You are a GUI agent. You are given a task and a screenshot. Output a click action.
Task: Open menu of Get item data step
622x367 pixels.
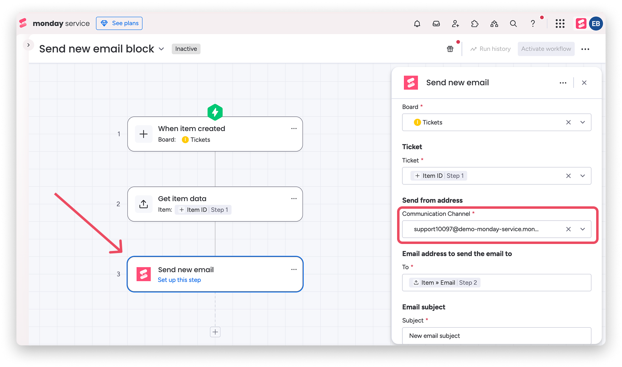[x=294, y=199]
